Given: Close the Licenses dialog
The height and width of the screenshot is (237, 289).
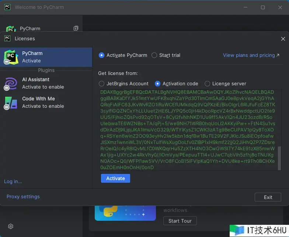Looking at the screenshot, I should click(x=283, y=39).
